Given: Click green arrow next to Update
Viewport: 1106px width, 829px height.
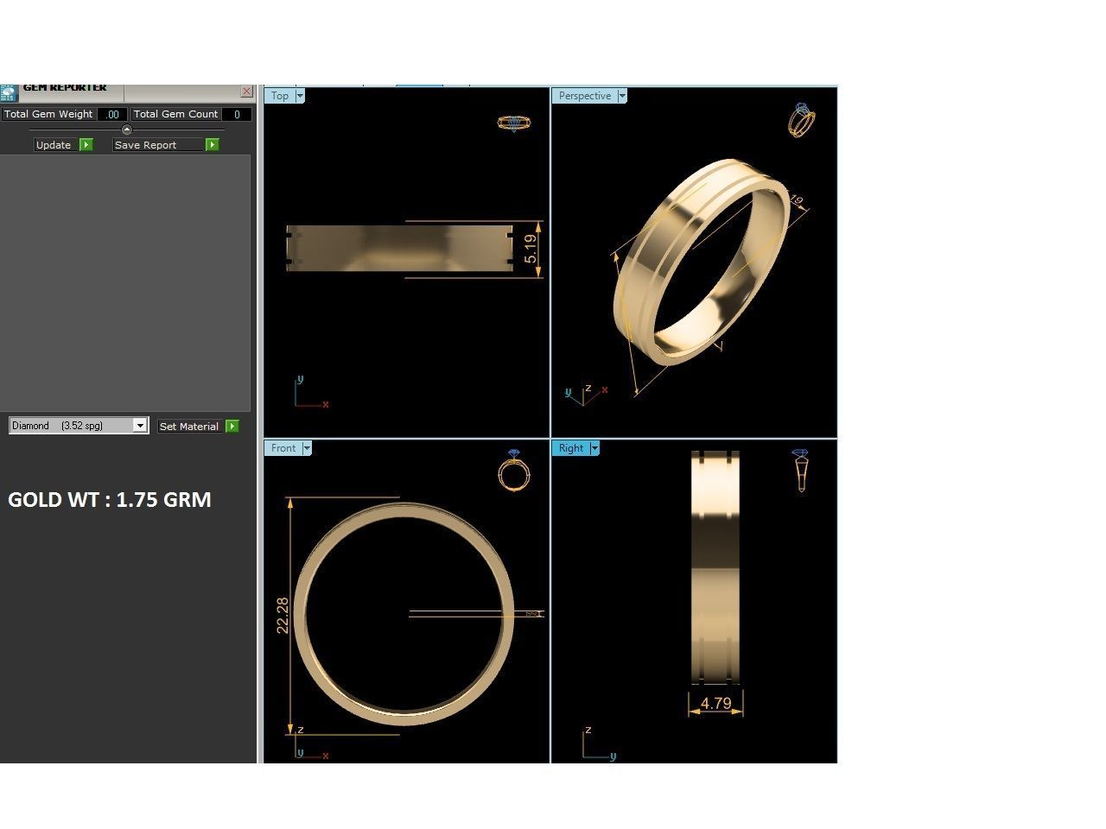Looking at the screenshot, I should tap(86, 145).
